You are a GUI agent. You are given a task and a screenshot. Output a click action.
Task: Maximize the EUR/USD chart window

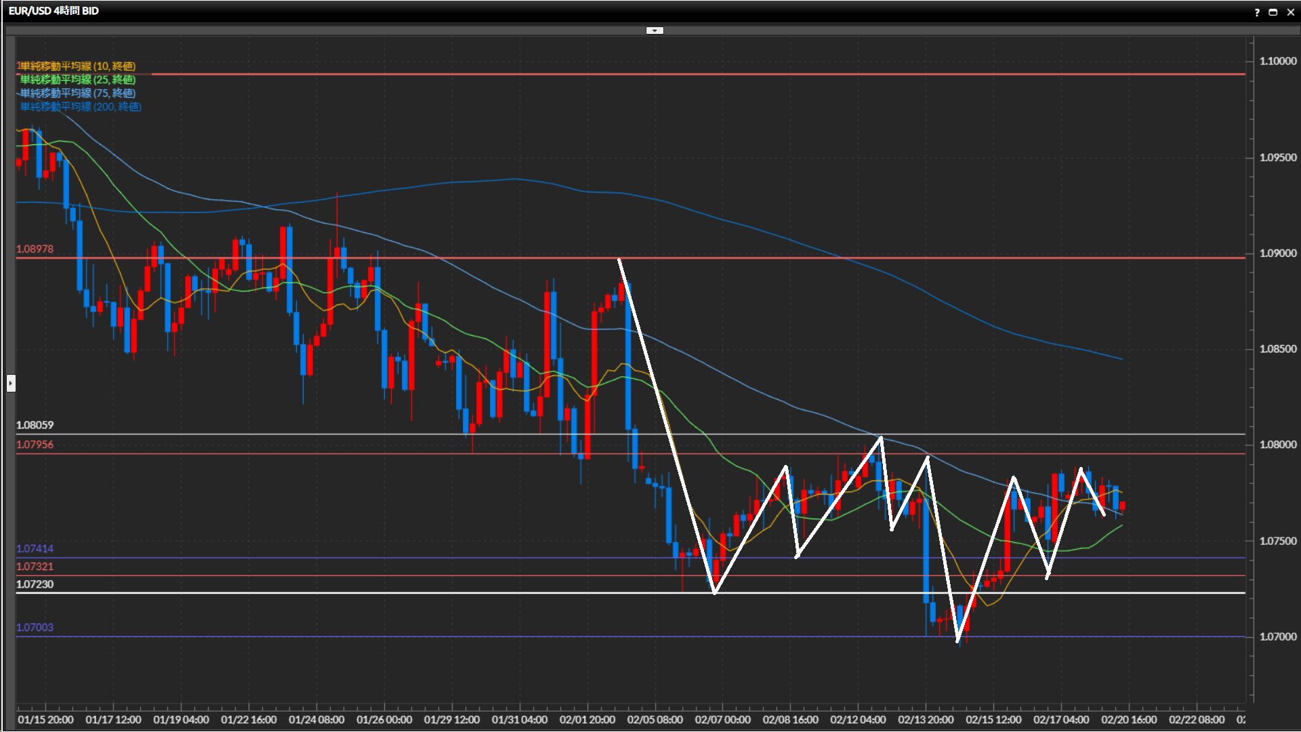click(1273, 12)
